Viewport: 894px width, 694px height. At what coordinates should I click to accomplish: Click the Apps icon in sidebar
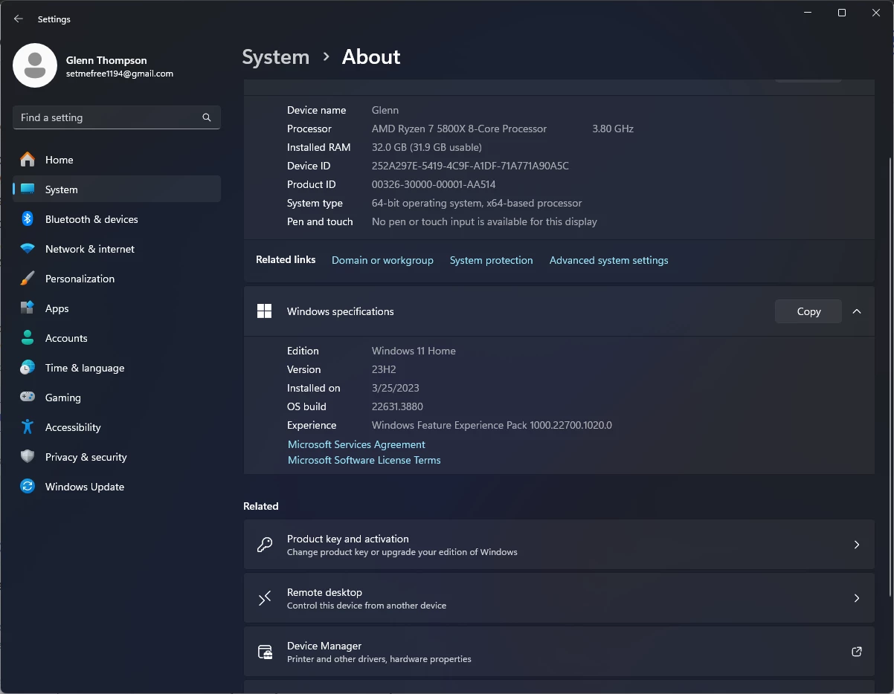pyautogui.click(x=28, y=308)
